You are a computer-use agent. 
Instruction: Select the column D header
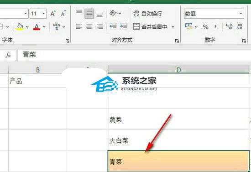(x=178, y=70)
